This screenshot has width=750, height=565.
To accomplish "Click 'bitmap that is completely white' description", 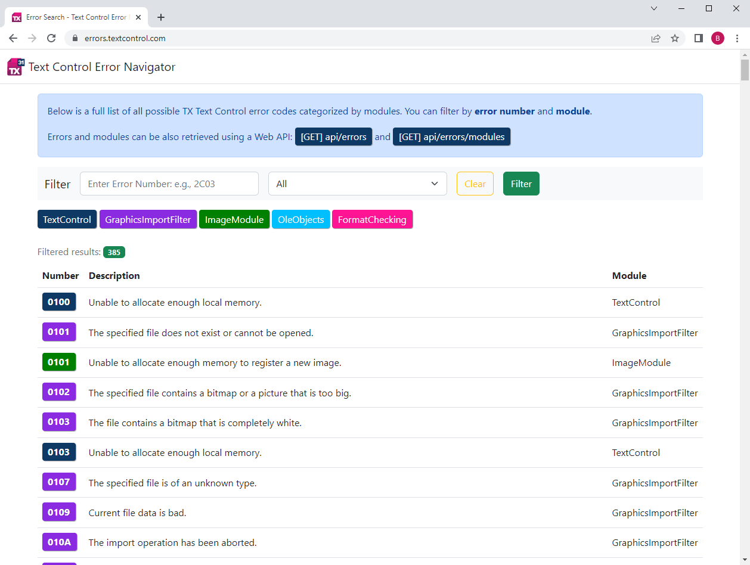I will [195, 423].
